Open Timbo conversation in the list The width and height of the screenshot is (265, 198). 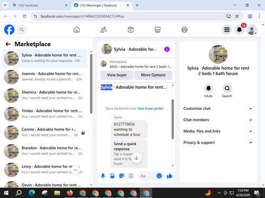[x=45, y=114]
